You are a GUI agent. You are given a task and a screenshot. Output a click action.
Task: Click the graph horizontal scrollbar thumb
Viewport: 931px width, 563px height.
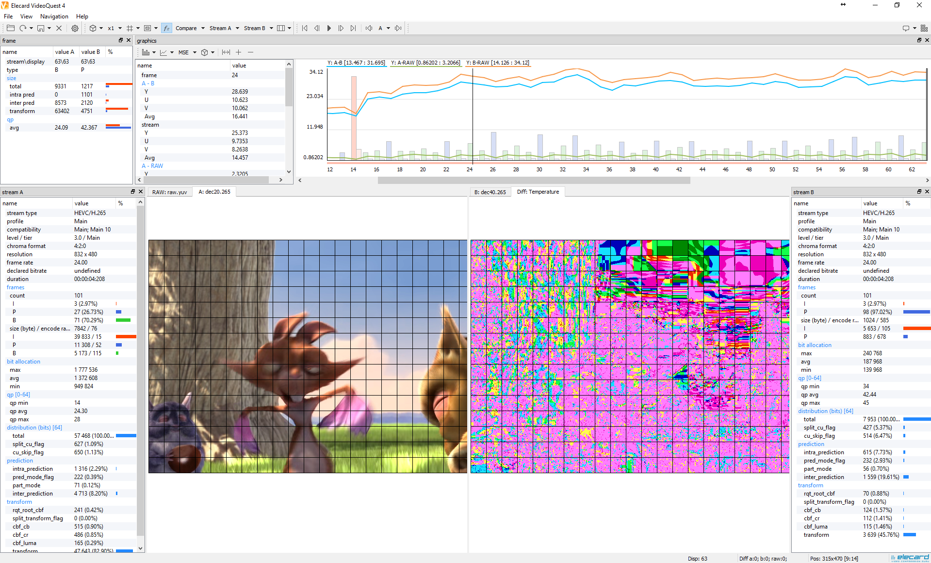click(534, 180)
